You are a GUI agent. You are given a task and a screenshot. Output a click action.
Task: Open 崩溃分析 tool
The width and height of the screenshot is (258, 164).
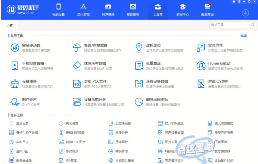point(118,133)
